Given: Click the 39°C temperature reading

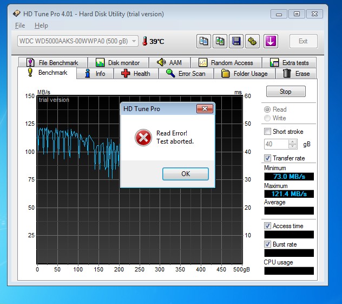Looking at the screenshot, I should click(x=156, y=41).
